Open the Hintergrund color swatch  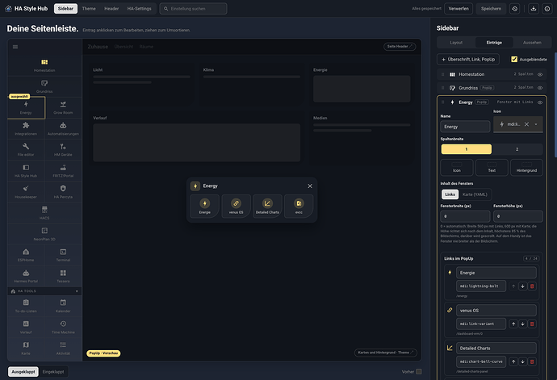(x=526, y=168)
